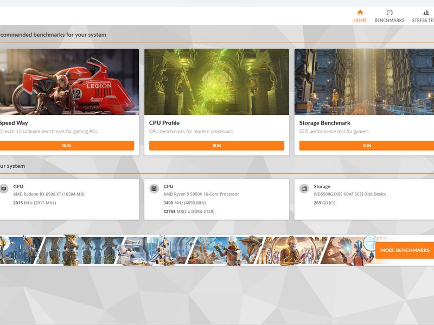Click the '2015 MHz (2015 MHz)' GPU clock
This screenshot has width=434, height=325.
coord(35,203)
